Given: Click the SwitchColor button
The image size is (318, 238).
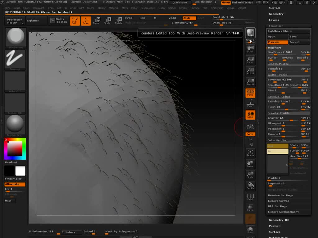Looking at the screenshot, I should 15,179.
